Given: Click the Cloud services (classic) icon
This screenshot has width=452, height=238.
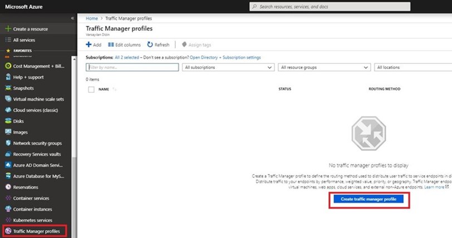Looking at the screenshot, I should (8, 110).
